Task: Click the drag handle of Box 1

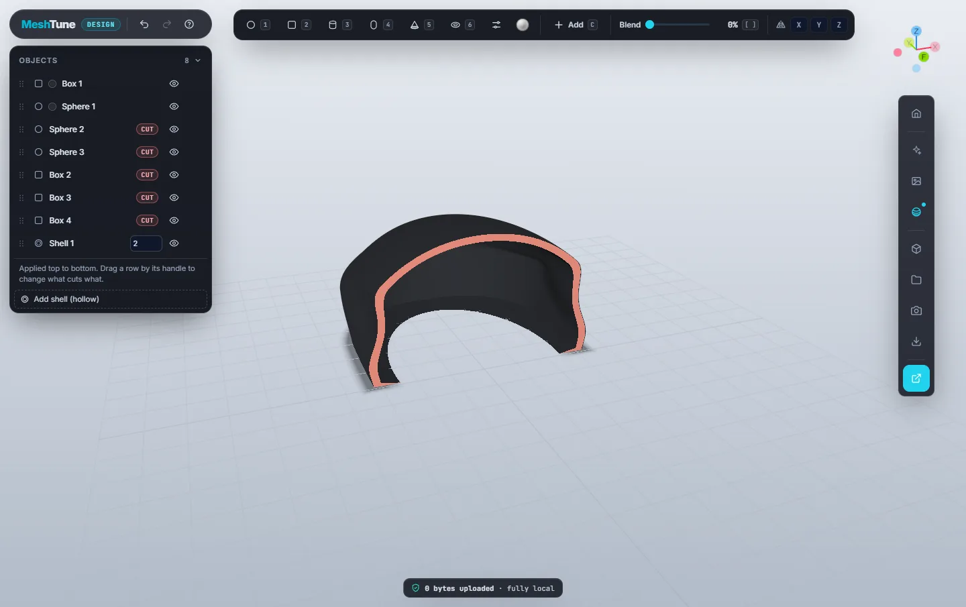Action: [21, 84]
